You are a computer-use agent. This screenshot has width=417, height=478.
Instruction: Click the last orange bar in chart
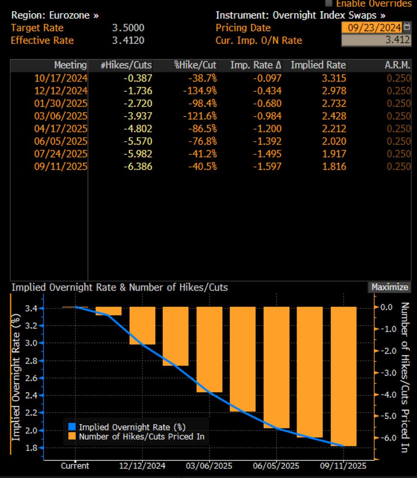tap(343, 377)
